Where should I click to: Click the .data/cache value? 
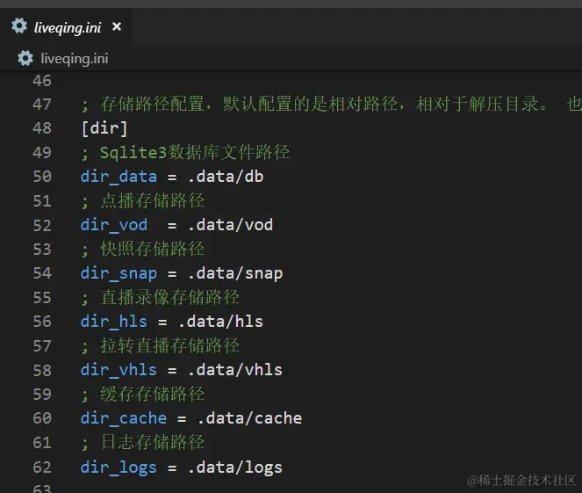(250, 418)
